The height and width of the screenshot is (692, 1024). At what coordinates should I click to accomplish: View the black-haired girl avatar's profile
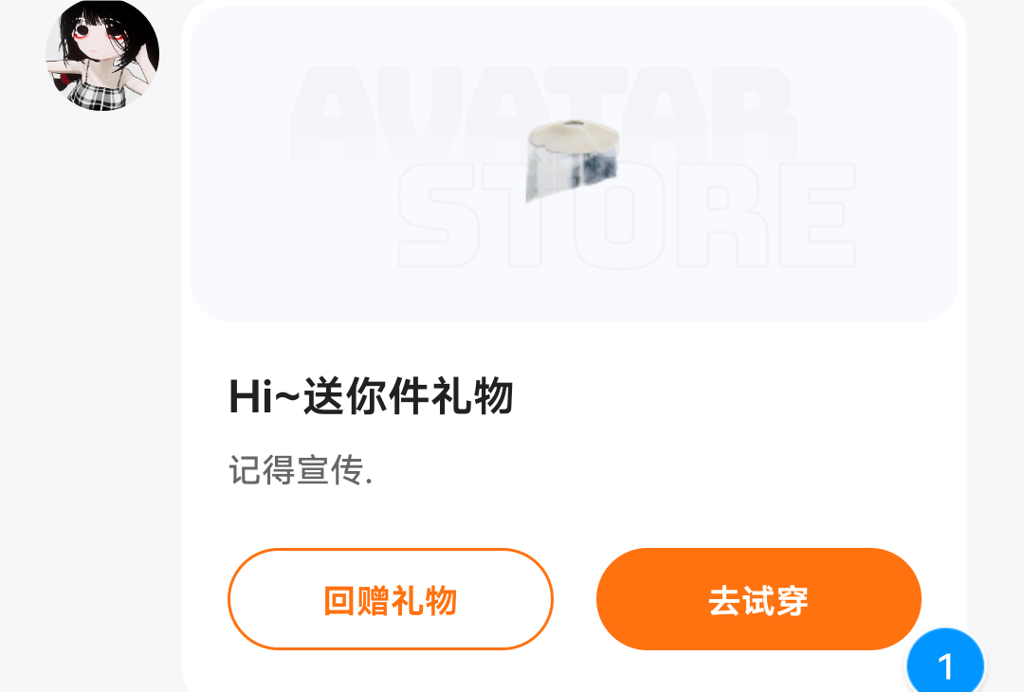coord(102,55)
